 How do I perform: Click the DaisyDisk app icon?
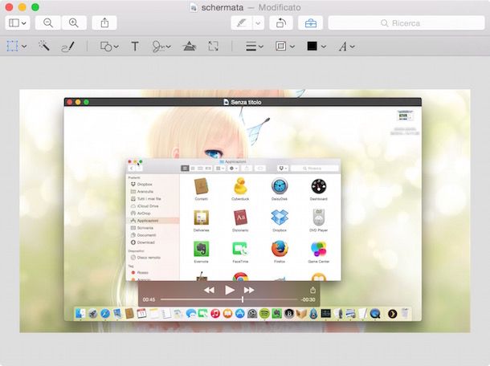280,186
